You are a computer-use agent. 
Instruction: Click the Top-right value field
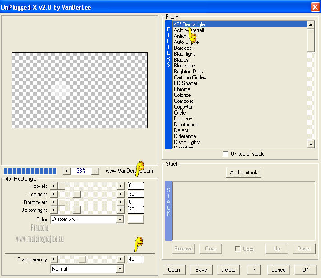point(136,194)
